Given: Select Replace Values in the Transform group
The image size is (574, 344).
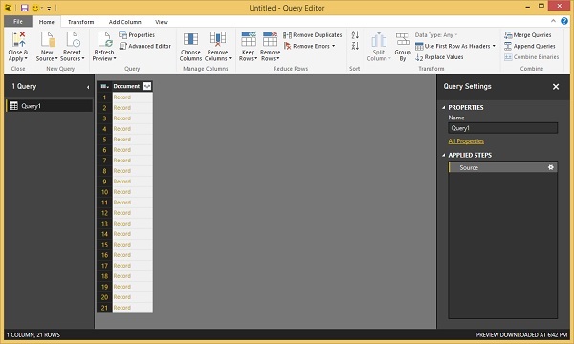Looking at the screenshot, I should tap(439, 57).
